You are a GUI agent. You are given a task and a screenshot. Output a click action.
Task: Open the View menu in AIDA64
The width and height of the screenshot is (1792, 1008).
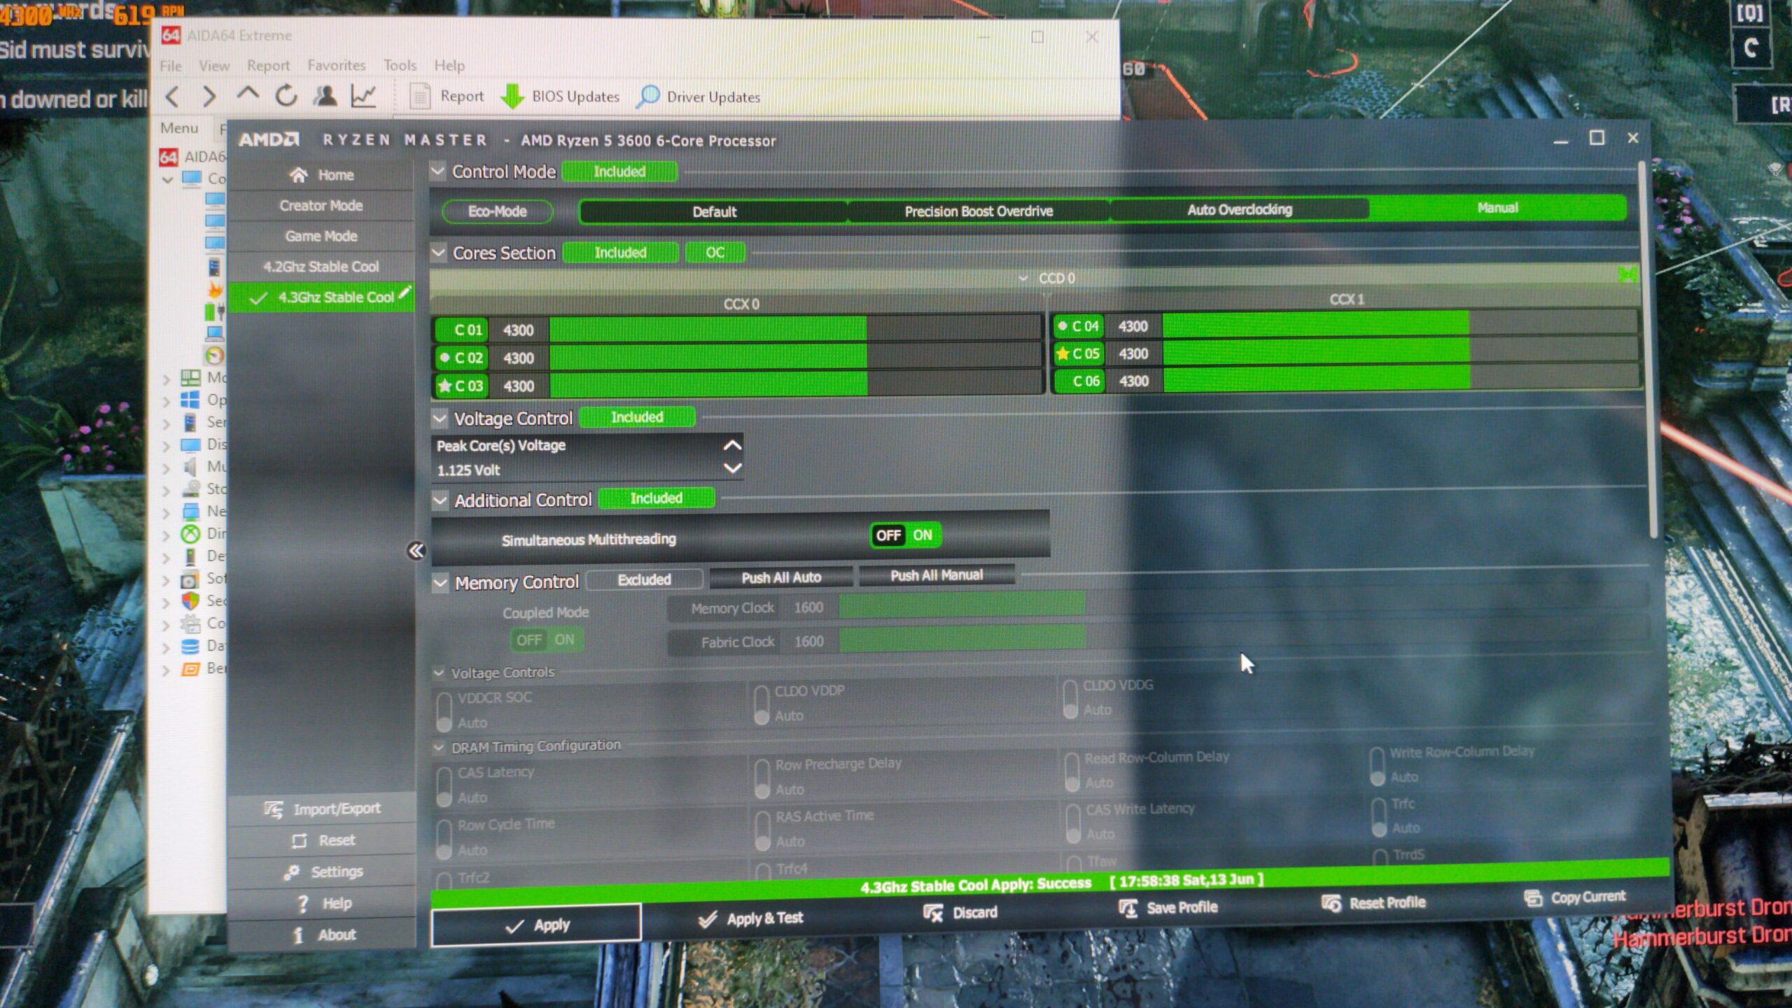point(214,65)
